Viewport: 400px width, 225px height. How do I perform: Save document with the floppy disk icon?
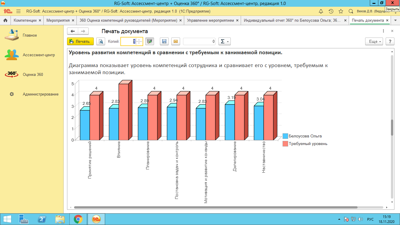click(x=164, y=42)
